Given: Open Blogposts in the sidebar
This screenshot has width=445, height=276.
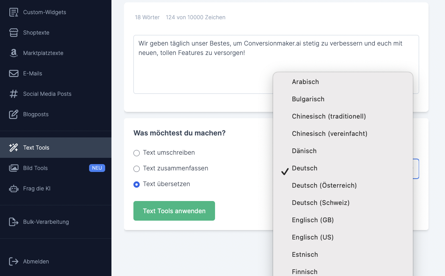Looking at the screenshot, I should pos(56,114).
